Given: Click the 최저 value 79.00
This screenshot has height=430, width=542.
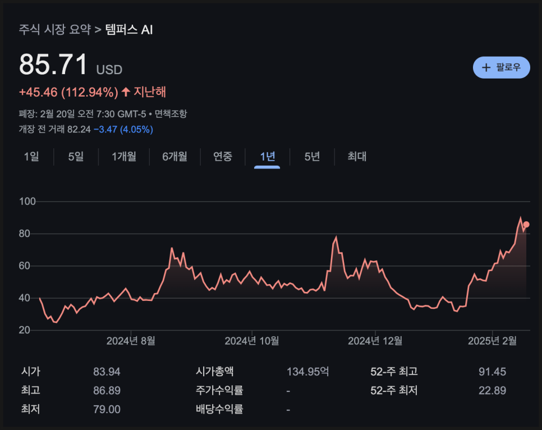Looking at the screenshot, I should (x=107, y=409).
